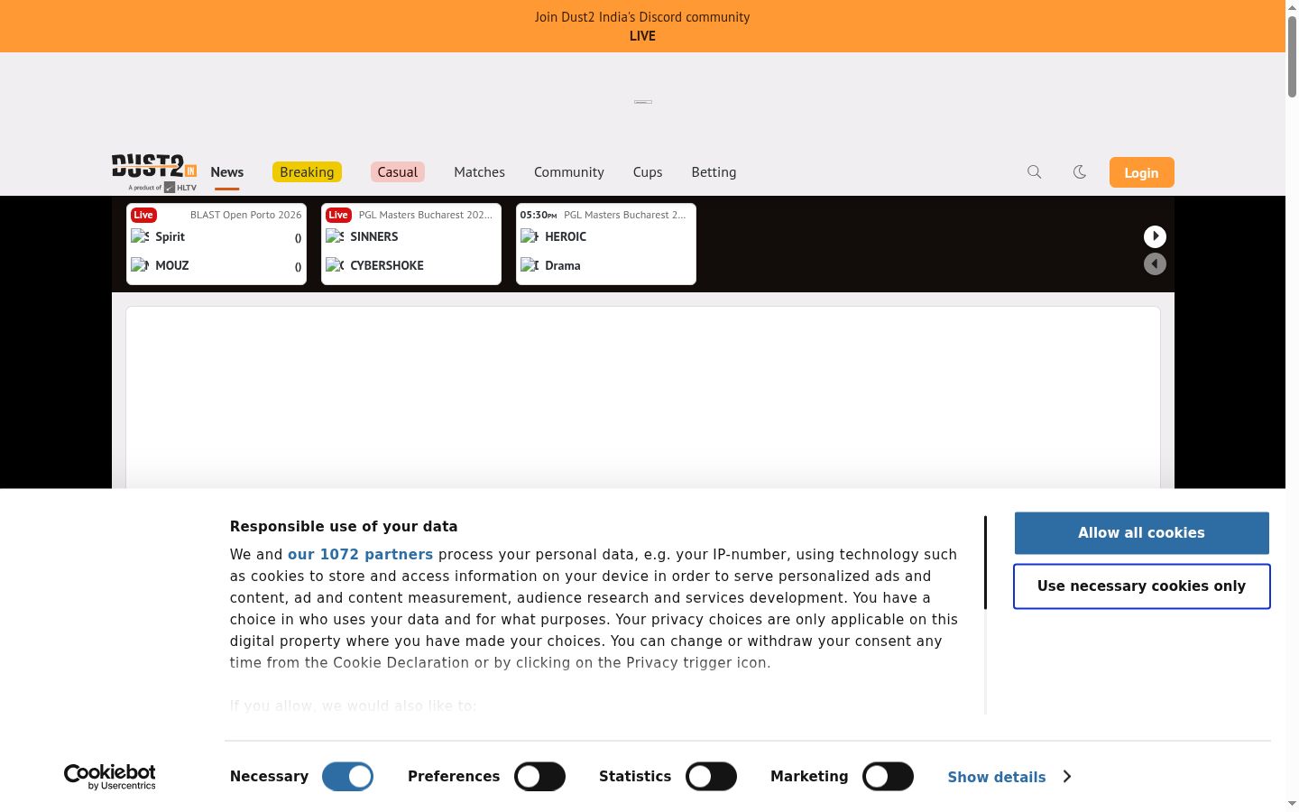The height and width of the screenshot is (812, 1299).
Task: Click page scrollbar down arrow
Action: click(1292, 804)
